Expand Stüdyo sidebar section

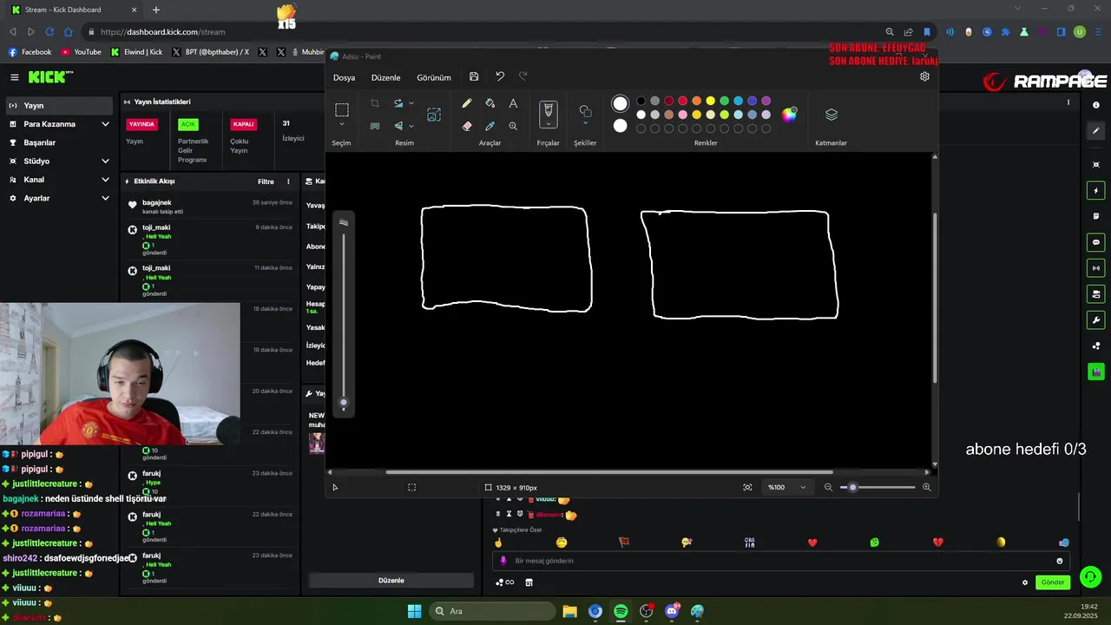pos(105,161)
